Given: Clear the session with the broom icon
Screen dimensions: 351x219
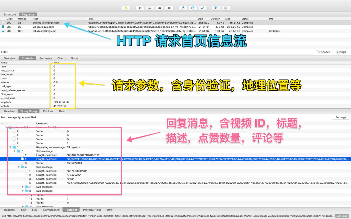Looking at the screenshot, I should pyautogui.click(x=126, y=8).
